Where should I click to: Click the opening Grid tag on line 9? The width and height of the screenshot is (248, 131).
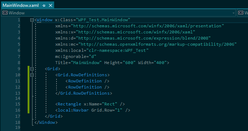click(x=52, y=69)
